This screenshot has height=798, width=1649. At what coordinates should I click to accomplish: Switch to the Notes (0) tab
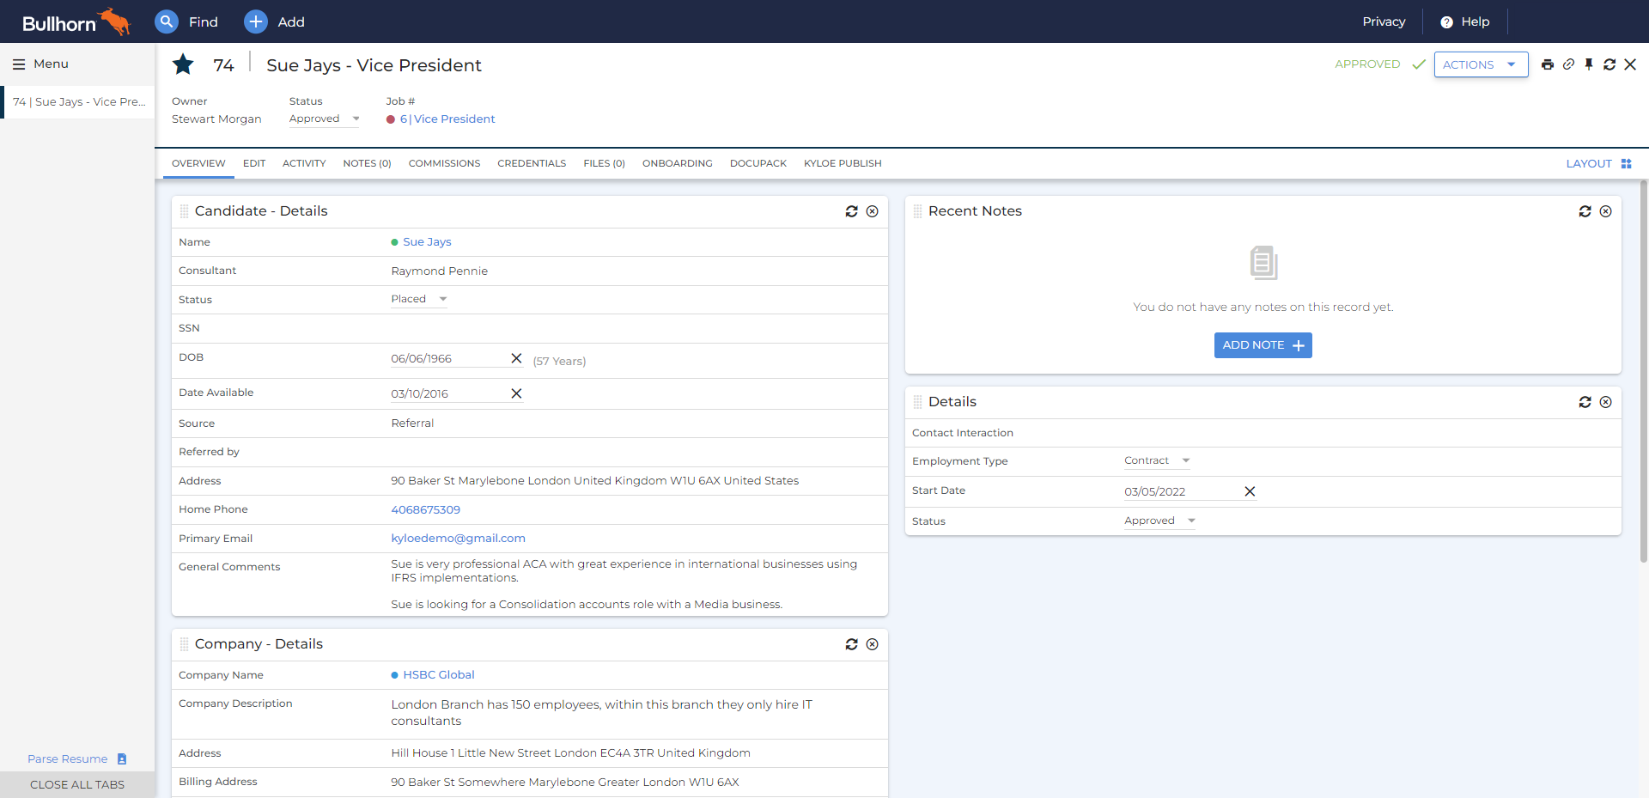(x=367, y=163)
